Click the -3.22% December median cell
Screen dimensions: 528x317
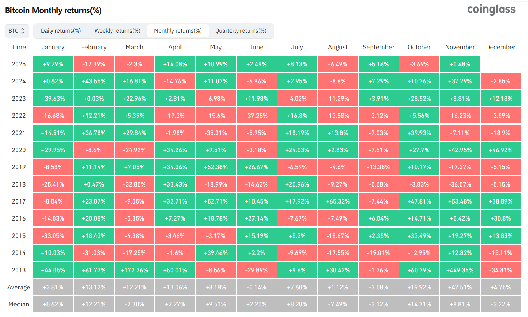pyautogui.click(x=501, y=304)
